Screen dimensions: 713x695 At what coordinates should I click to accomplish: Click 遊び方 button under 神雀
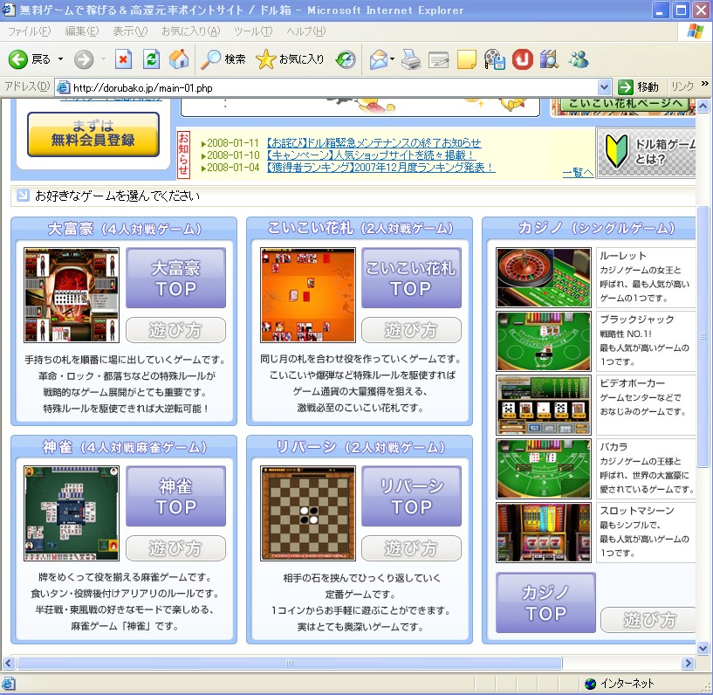point(175,548)
